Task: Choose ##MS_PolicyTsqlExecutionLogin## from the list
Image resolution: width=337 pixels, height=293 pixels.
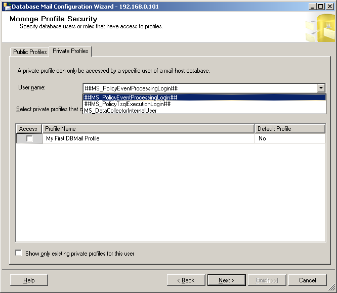Action: pyautogui.click(x=204, y=104)
